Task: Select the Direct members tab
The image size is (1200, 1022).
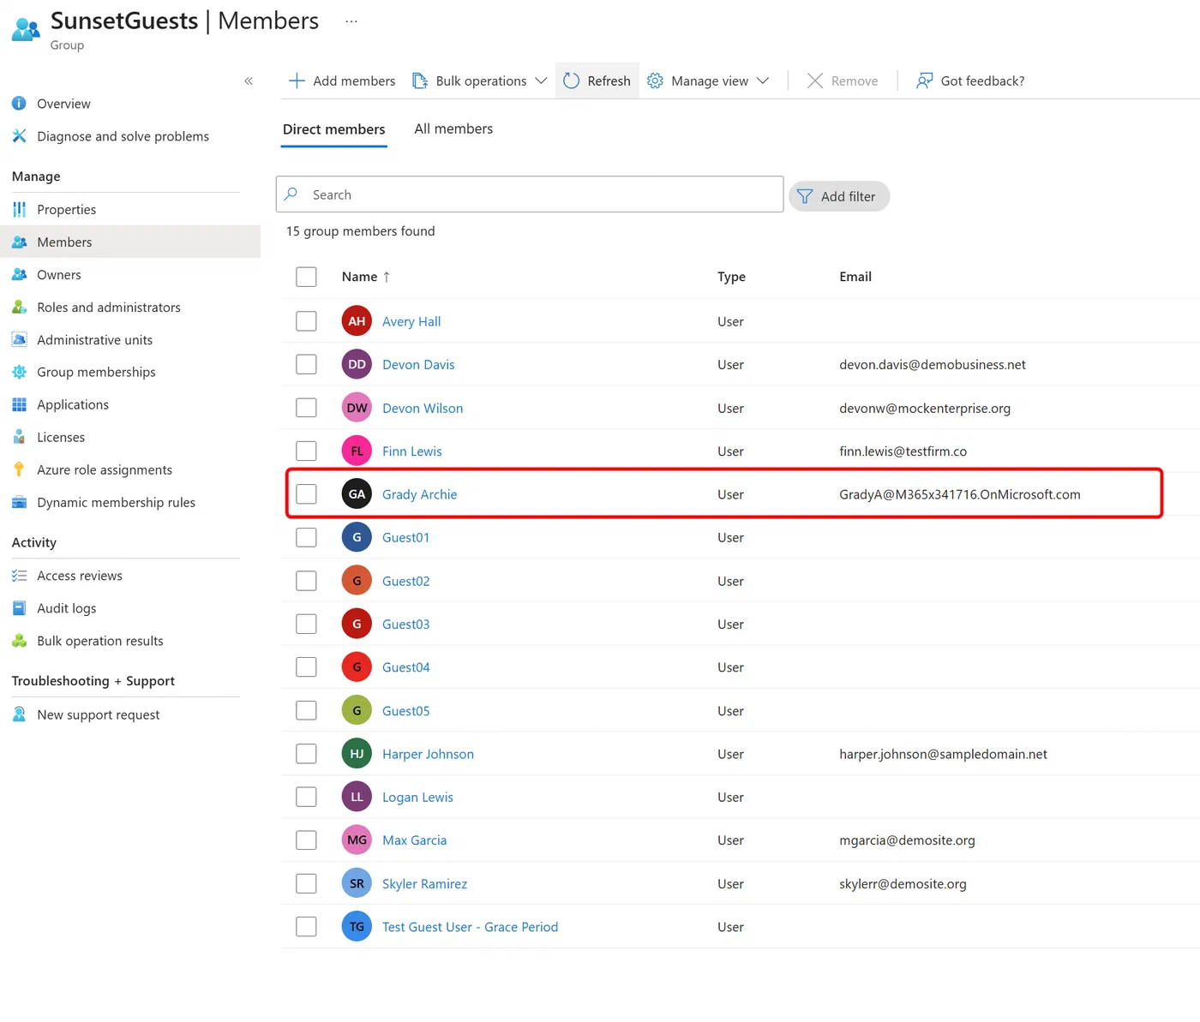Action: (x=334, y=129)
